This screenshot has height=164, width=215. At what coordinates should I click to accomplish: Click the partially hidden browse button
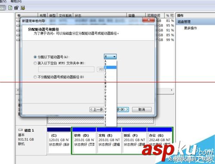(101, 70)
